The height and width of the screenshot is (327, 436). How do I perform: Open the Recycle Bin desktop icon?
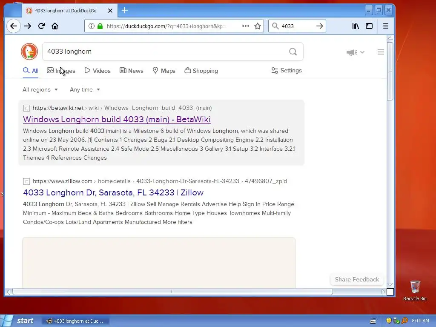tap(415, 290)
